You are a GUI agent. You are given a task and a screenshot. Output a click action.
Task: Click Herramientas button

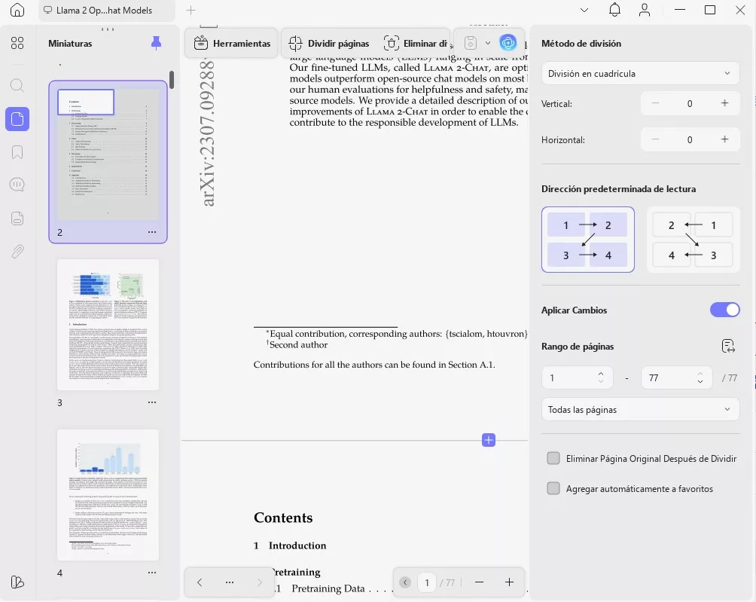231,44
